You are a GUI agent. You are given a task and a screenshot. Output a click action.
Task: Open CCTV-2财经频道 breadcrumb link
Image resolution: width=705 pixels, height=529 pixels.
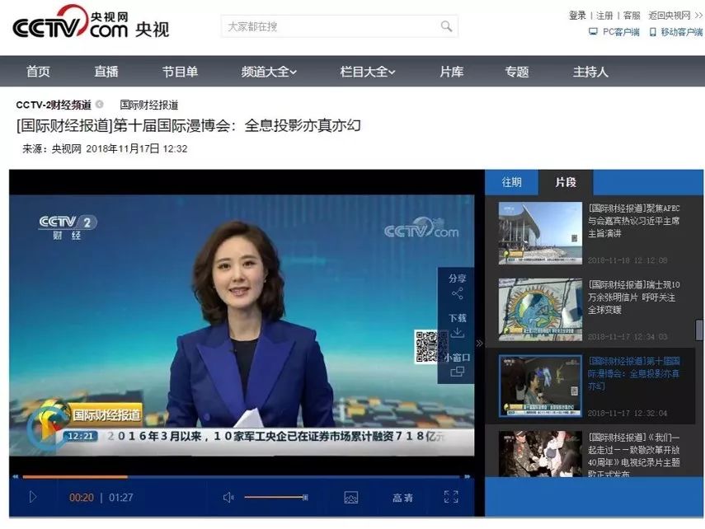tap(54, 105)
